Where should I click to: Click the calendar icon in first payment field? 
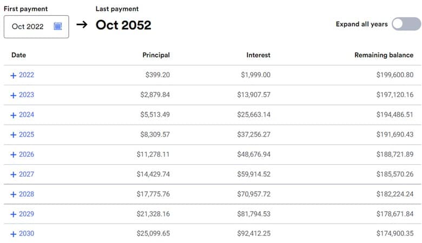point(58,26)
